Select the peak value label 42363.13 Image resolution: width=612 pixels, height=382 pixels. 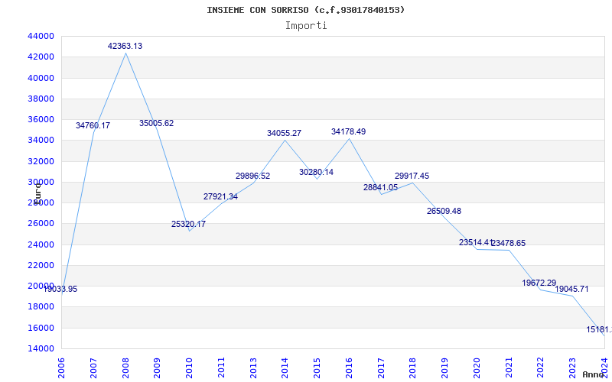[x=125, y=46]
